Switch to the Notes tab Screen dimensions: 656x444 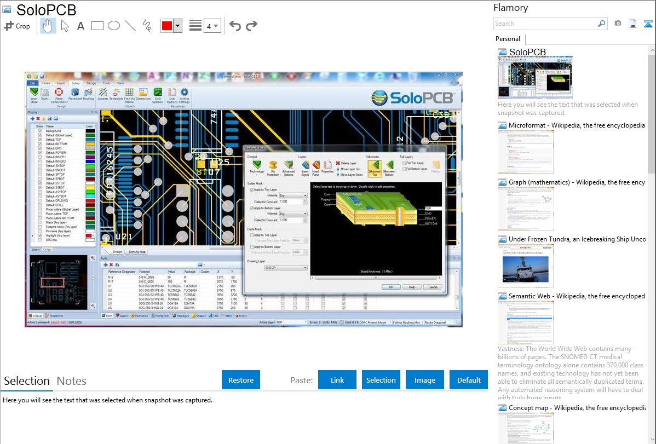tap(72, 381)
